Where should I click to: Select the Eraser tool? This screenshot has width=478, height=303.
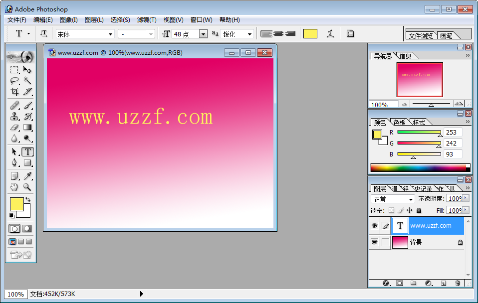click(14, 127)
